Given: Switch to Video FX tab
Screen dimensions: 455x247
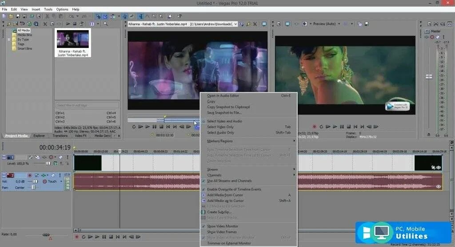Looking at the screenshot, I should [x=81, y=136].
